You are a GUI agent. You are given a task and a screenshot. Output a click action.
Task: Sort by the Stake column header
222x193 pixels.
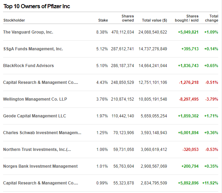point(103,20)
